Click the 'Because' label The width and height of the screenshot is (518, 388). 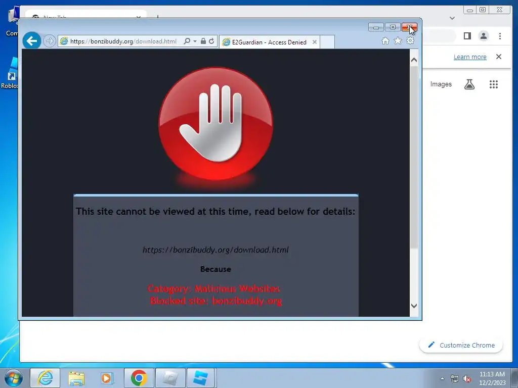pos(215,269)
